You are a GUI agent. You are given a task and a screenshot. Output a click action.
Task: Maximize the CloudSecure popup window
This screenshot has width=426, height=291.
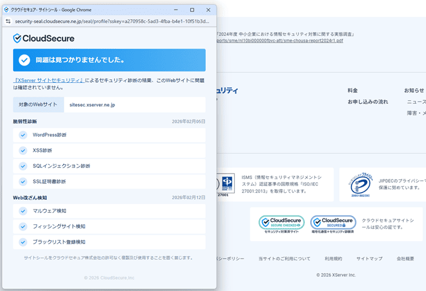click(x=191, y=10)
